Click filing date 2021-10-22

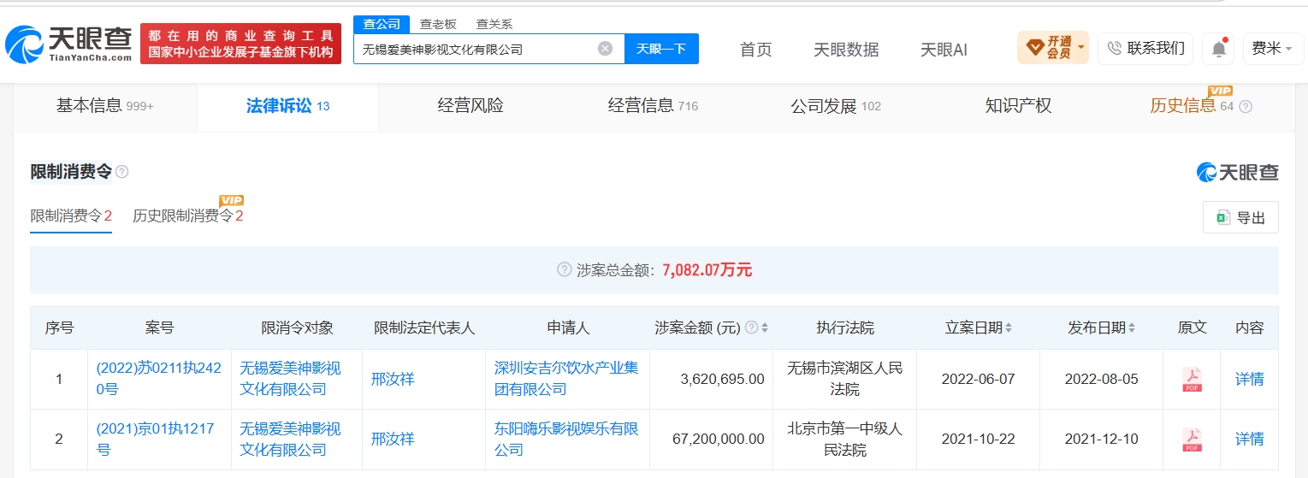click(978, 439)
